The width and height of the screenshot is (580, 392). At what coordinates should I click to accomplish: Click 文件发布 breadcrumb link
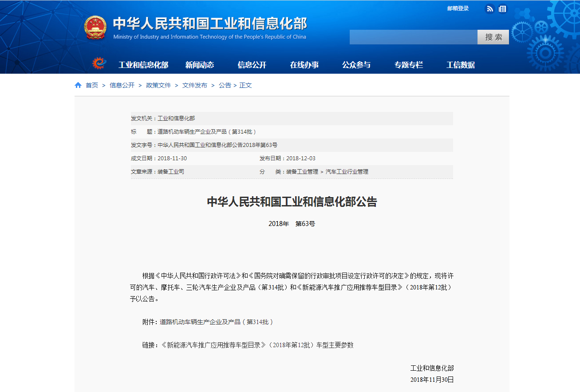195,85
